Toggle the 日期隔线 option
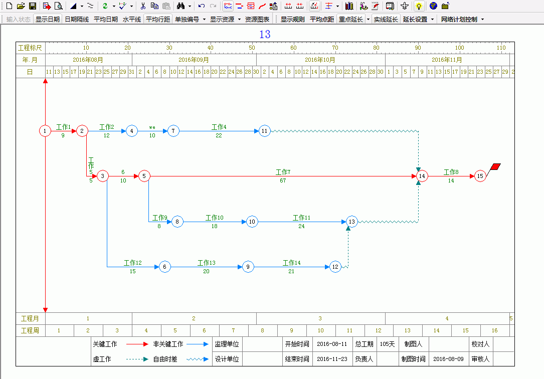This screenshot has height=379, width=544. tap(77, 20)
